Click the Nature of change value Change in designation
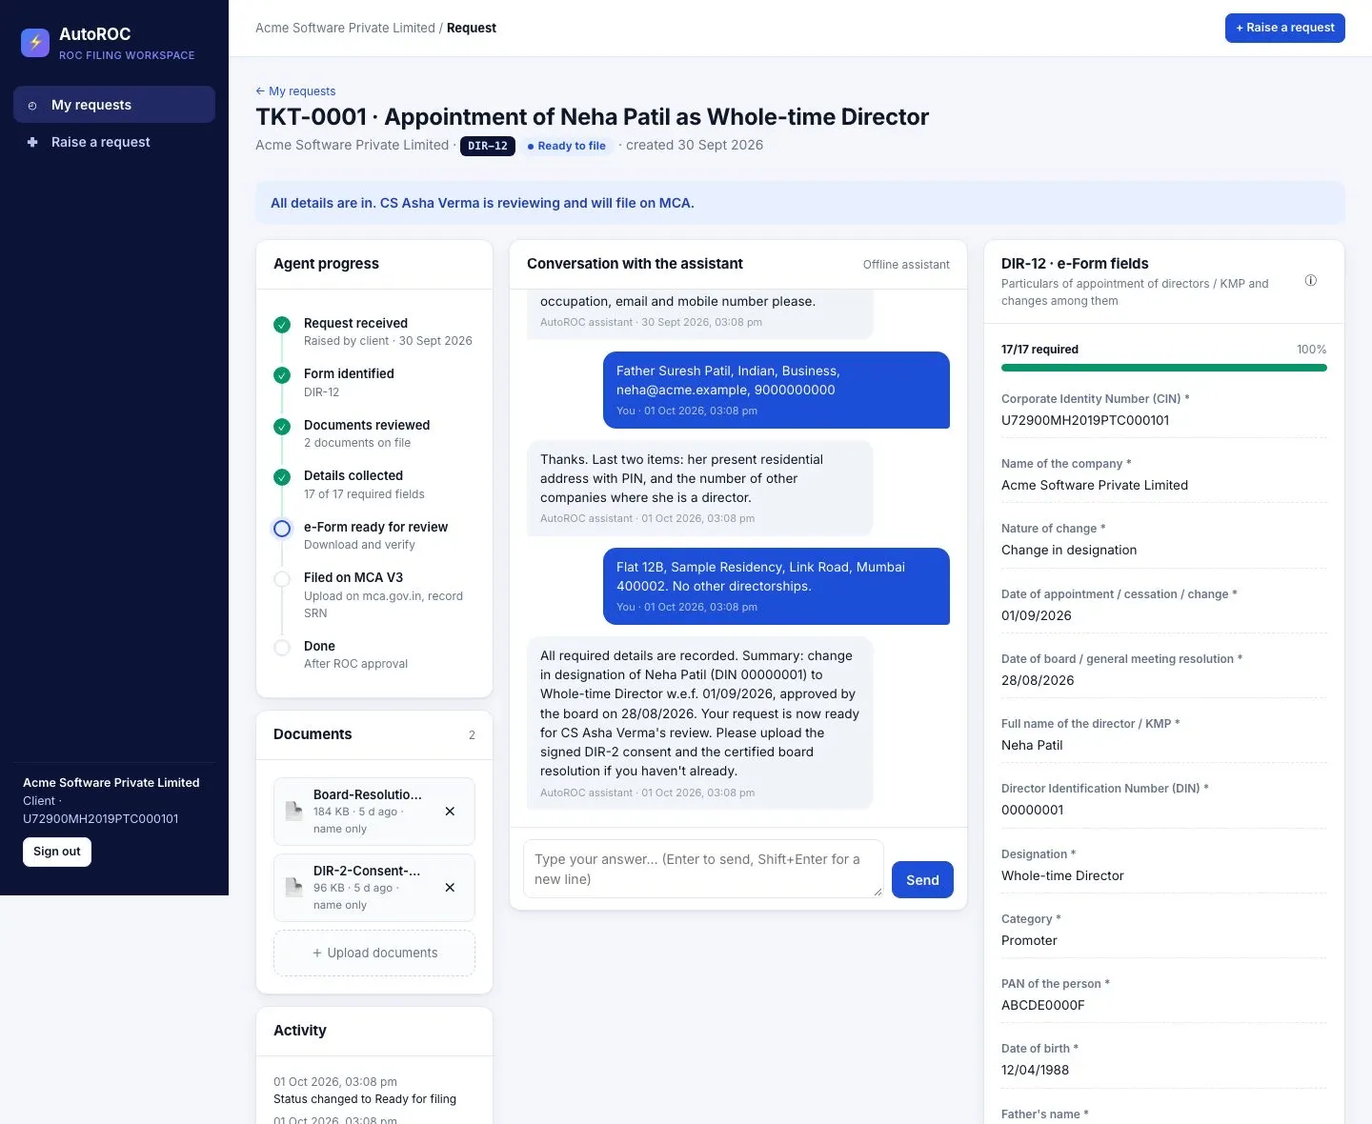Image resolution: width=1372 pixels, height=1124 pixels. (x=1069, y=550)
